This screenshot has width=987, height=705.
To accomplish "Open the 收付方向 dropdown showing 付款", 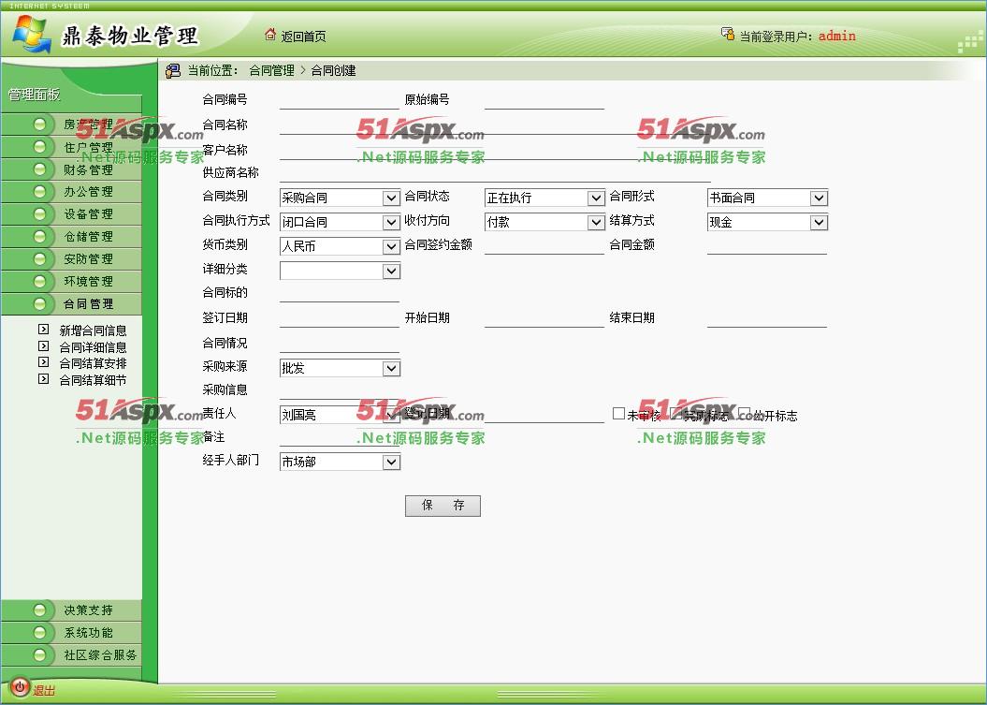I will 545,223.
